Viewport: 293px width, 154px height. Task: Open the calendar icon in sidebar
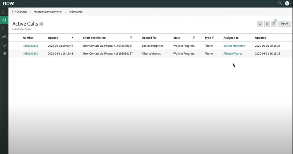click(4, 28)
